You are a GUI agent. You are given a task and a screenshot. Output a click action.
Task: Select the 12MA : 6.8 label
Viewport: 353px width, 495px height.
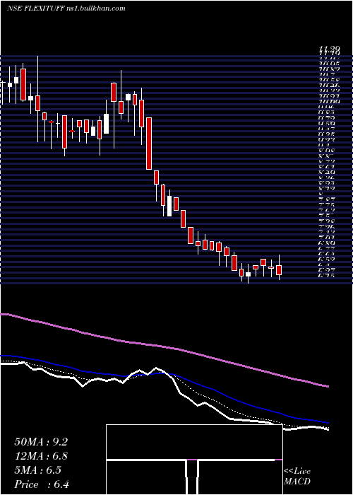(x=41, y=456)
